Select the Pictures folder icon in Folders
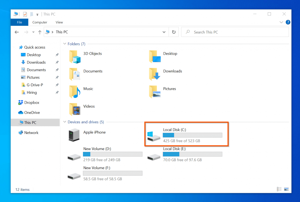This screenshot has height=202, width=300. coord(155,92)
